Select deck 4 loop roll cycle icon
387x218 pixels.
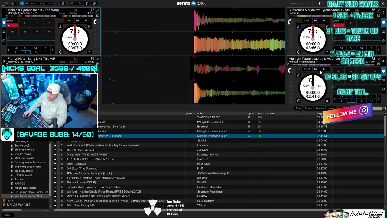[x=383, y=89]
